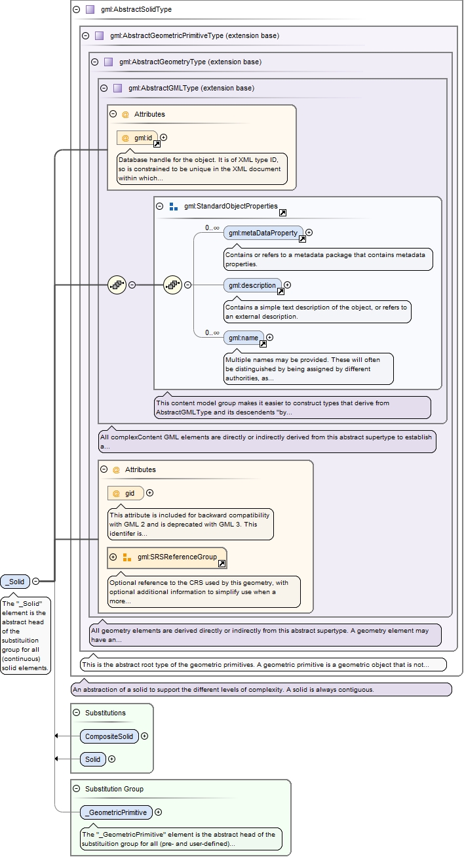
Task: Click the inner sequence compositor icon
Action: [172, 285]
